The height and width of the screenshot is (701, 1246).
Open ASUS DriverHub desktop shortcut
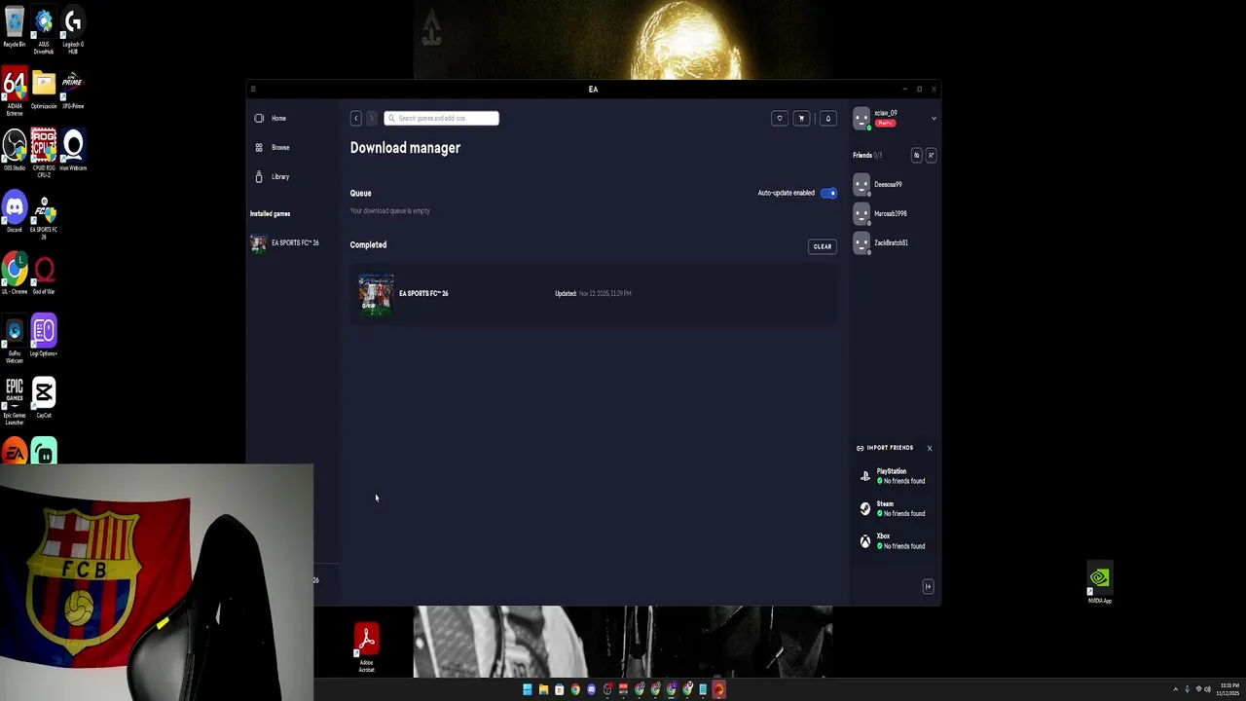click(x=44, y=30)
